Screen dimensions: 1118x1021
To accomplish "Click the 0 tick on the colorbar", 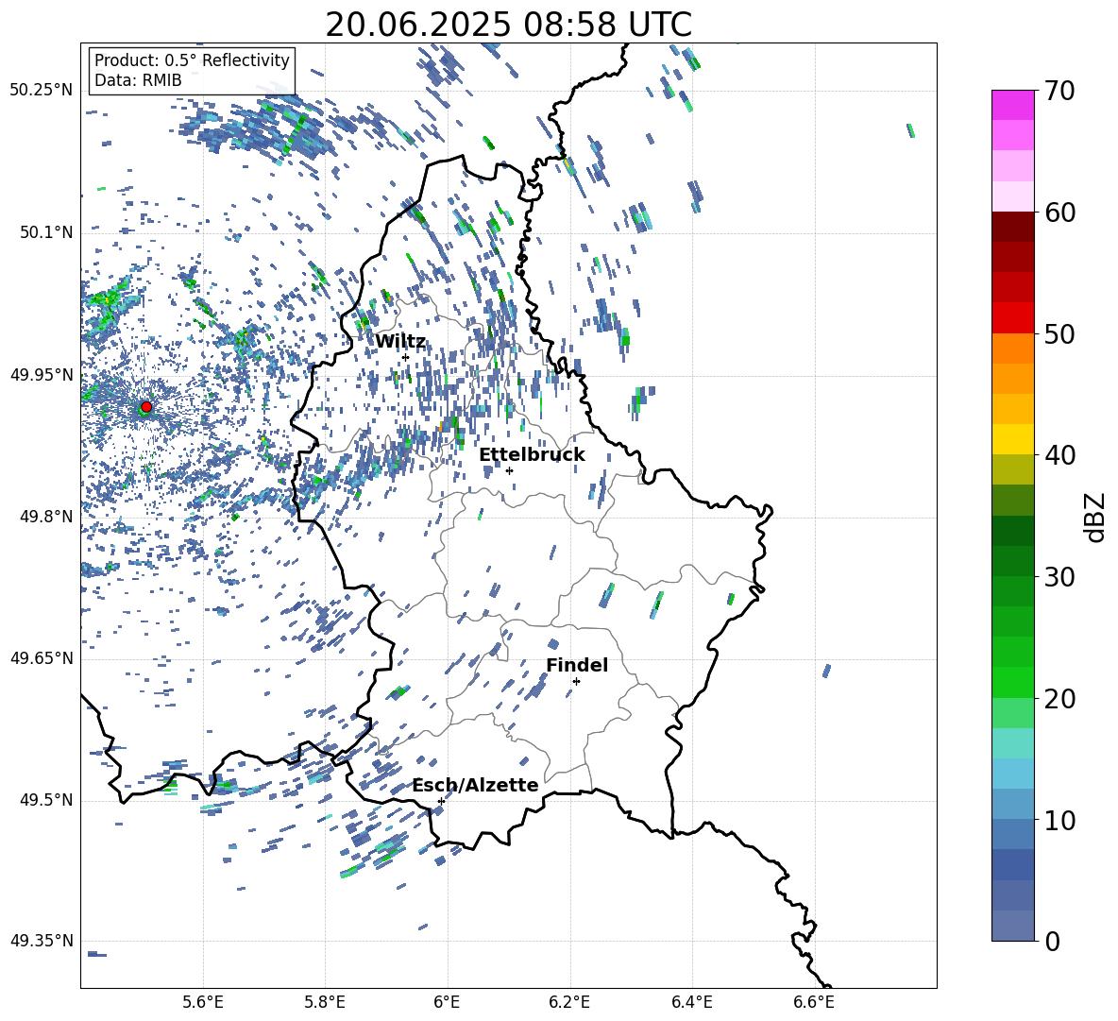I will (x=1052, y=941).
